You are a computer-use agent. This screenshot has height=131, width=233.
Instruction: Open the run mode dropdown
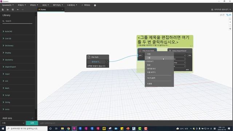click(13, 123)
